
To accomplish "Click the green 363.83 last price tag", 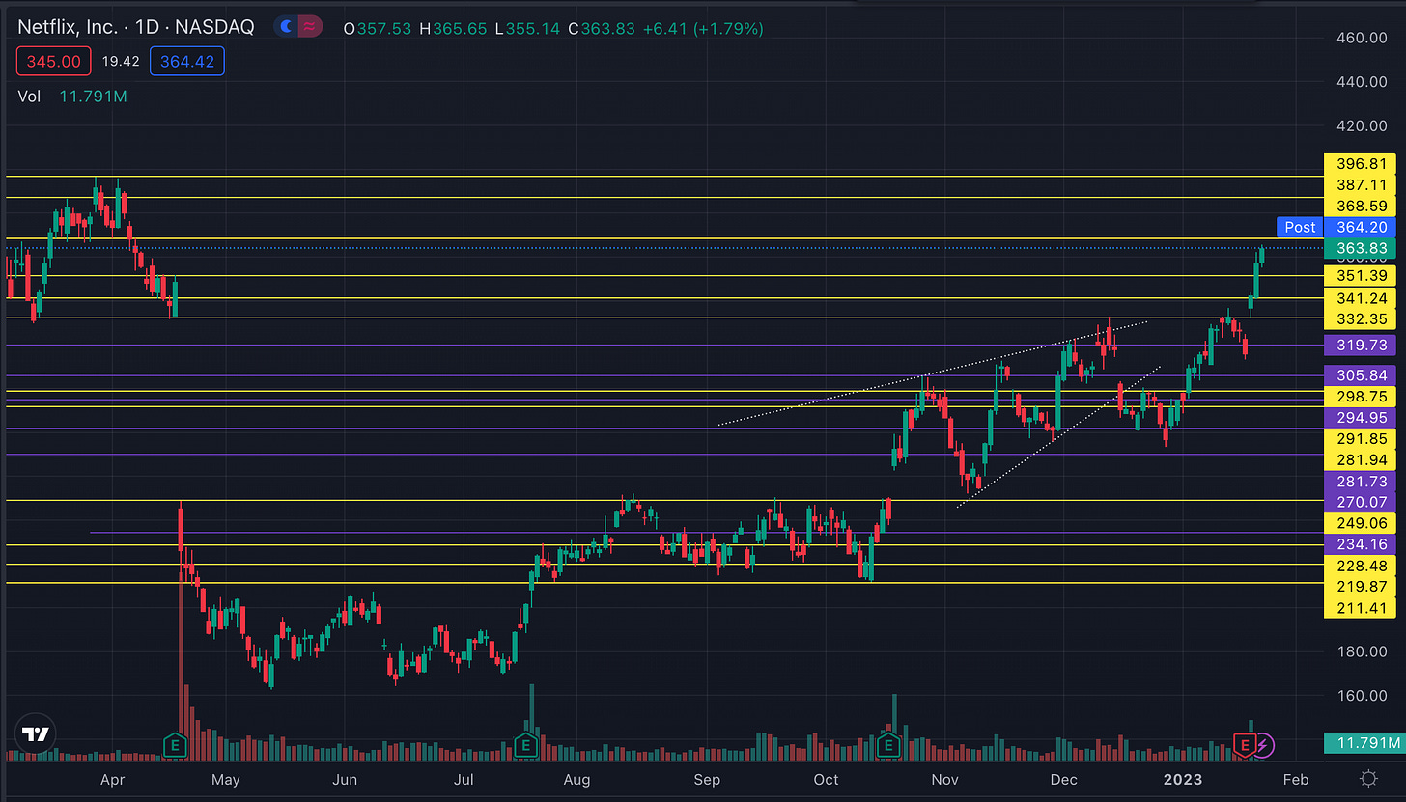I will tap(1362, 249).
